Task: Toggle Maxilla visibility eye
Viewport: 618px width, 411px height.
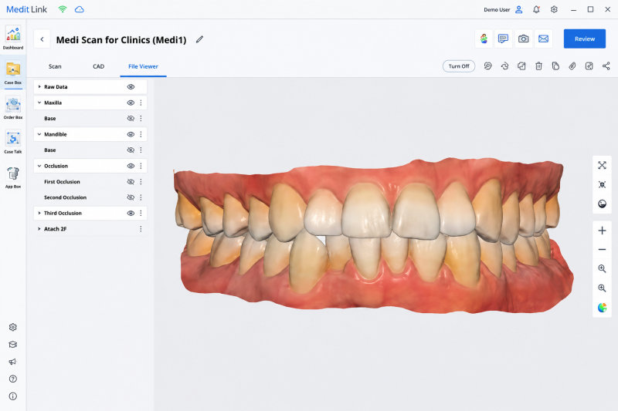Action: (x=131, y=103)
